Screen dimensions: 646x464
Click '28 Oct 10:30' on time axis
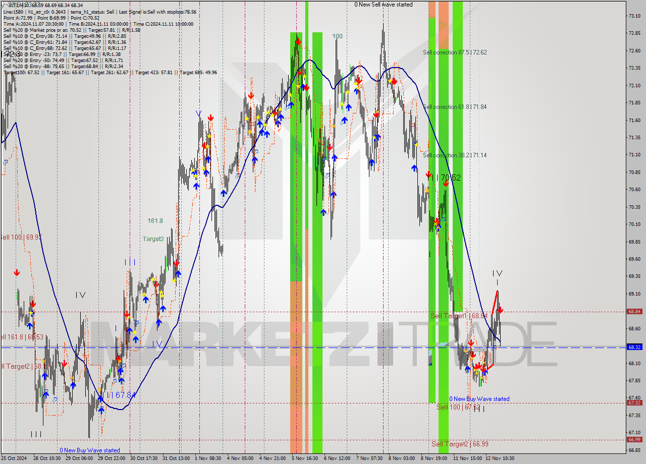click(47, 458)
